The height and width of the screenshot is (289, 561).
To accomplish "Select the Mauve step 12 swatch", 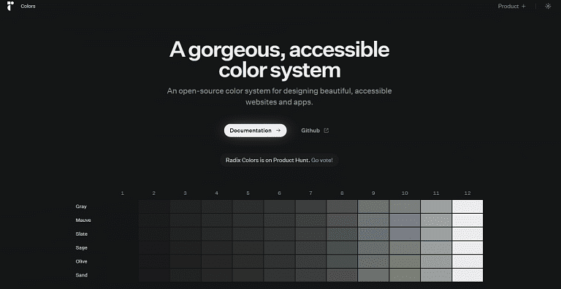I will 467,220.
